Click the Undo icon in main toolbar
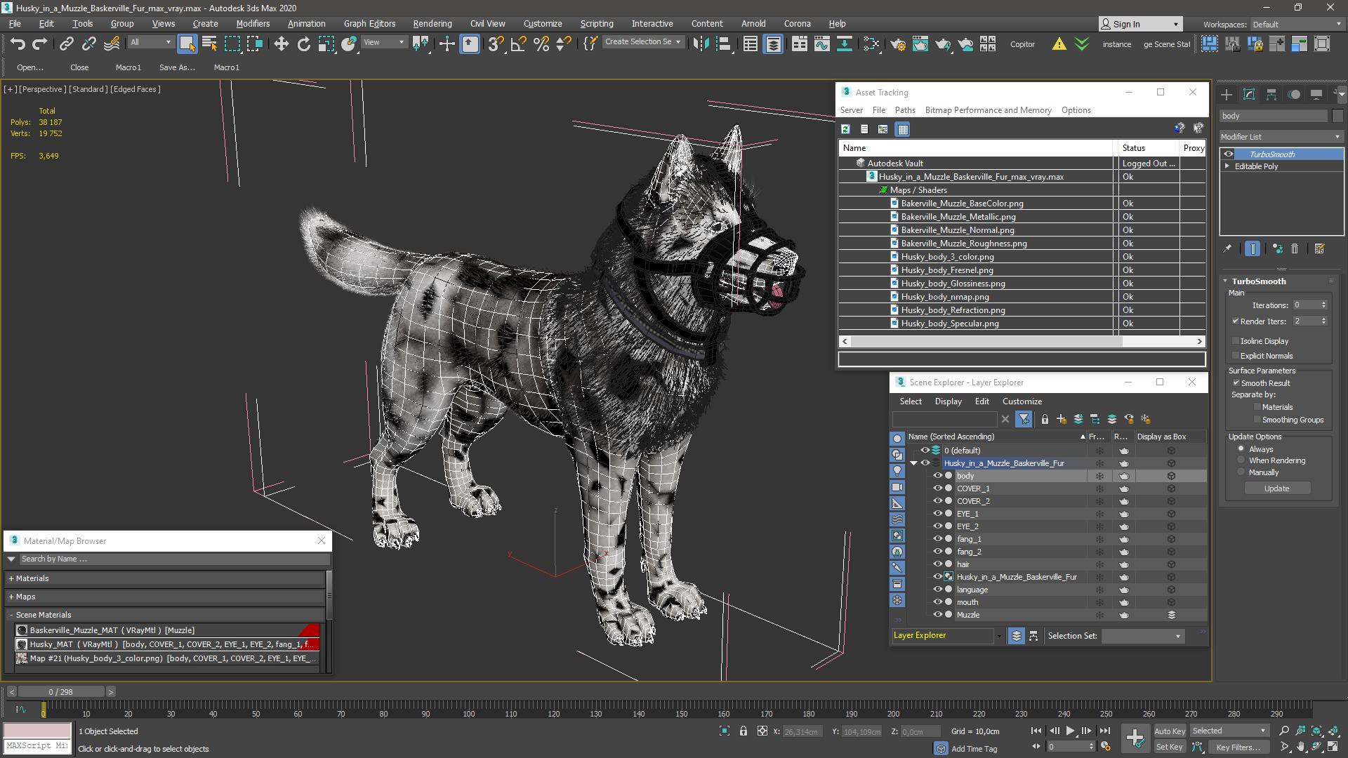The image size is (1348, 758). [x=17, y=44]
